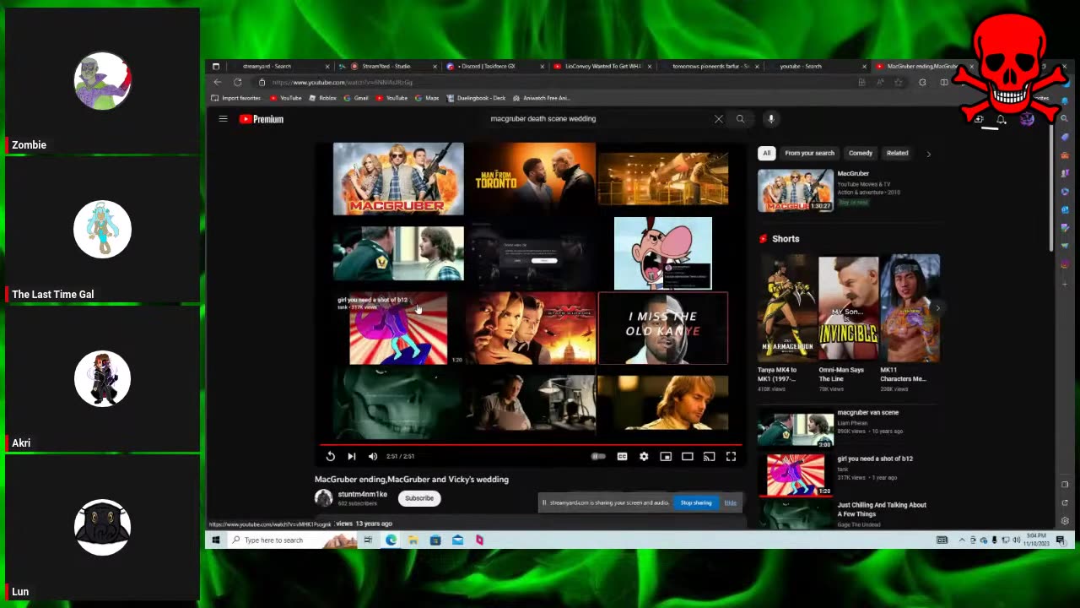
Task: Open the 'Tanya MK4 to MK1' Short
Action: tap(787, 308)
